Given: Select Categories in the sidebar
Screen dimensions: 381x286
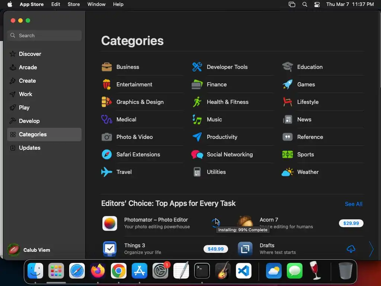Looking at the screenshot, I should [x=44, y=134].
